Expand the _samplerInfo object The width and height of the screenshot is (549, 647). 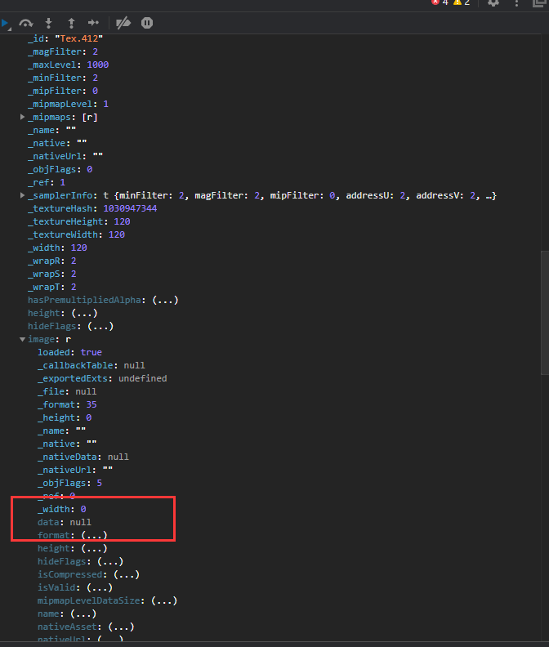23,195
